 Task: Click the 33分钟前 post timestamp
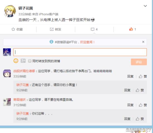point(25,14)
